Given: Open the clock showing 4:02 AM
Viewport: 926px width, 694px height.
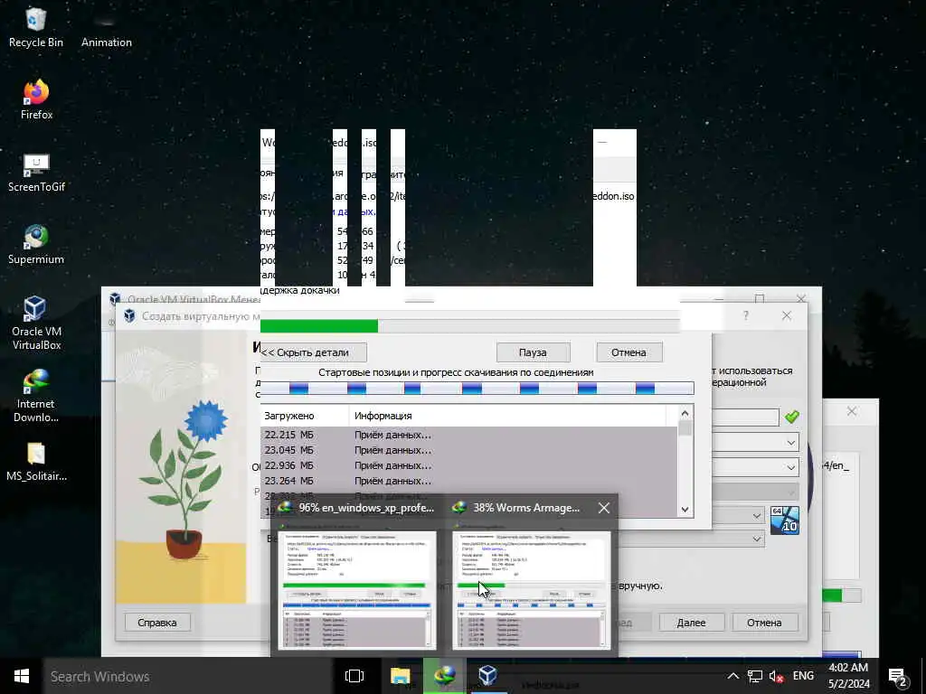Looking at the screenshot, I should click(848, 676).
